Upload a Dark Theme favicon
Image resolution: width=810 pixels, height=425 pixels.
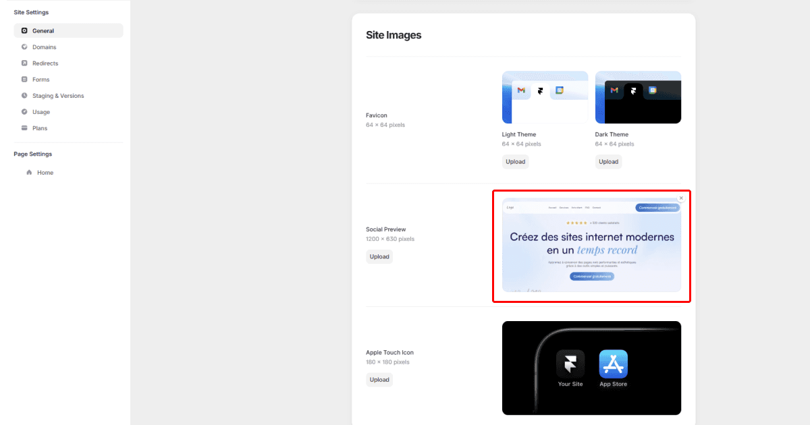[607, 161]
